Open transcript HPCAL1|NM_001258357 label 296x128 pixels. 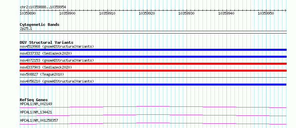[x=39, y=120]
